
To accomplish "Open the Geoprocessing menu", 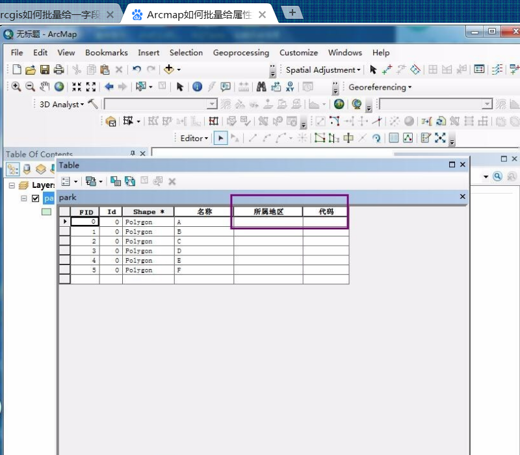I will point(241,53).
